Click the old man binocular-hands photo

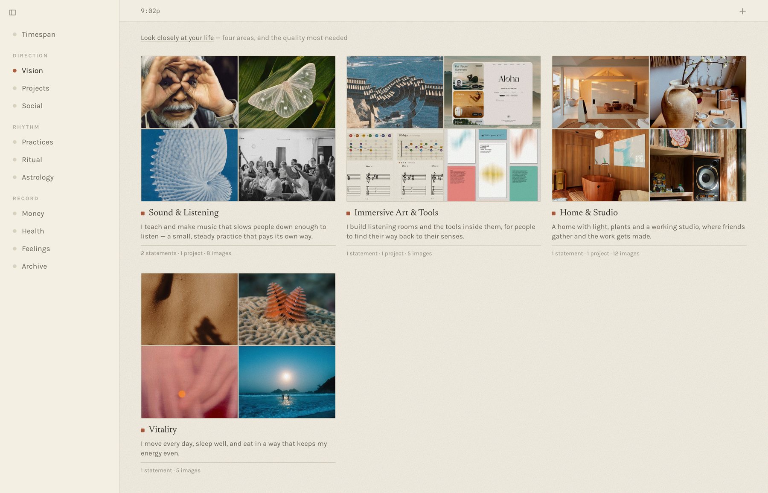pyautogui.click(x=189, y=92)
